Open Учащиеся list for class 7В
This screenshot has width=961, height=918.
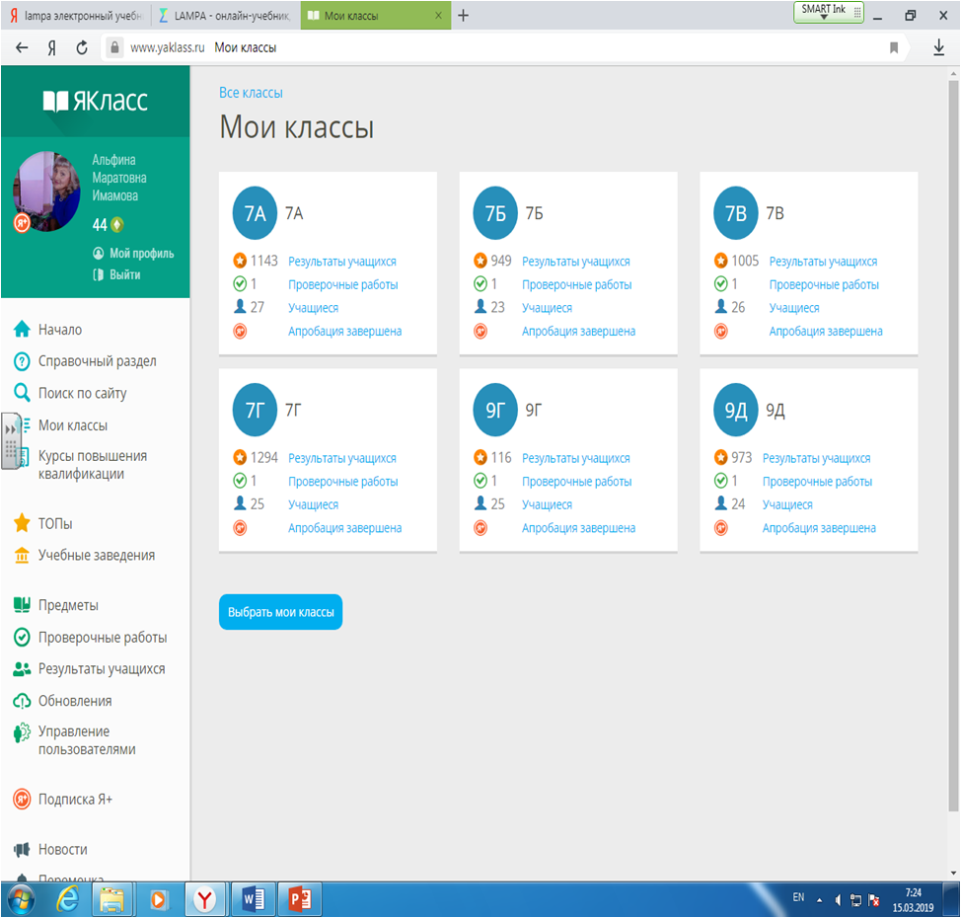[x=794, y=308]
